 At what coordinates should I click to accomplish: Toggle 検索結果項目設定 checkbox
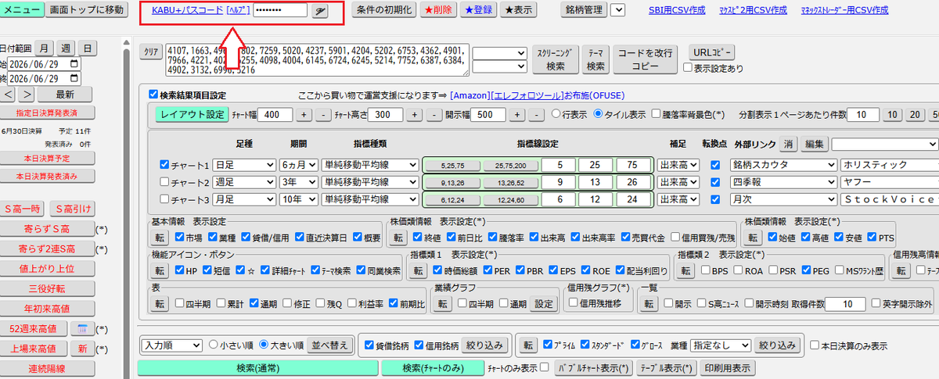pyautogui.click(x=153, y=95)
